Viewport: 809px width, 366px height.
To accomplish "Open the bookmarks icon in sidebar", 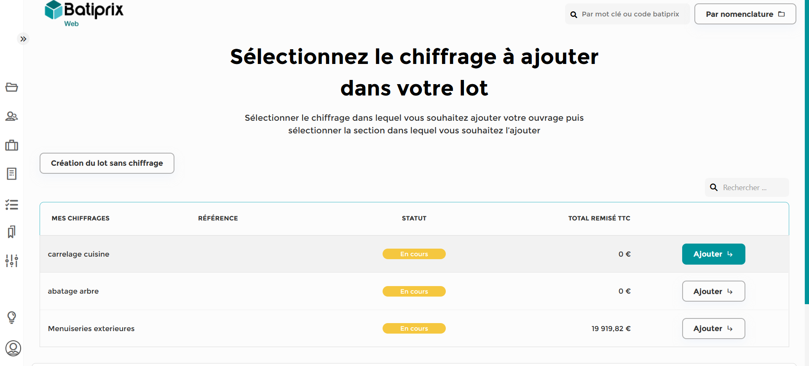I will [12, 232].
